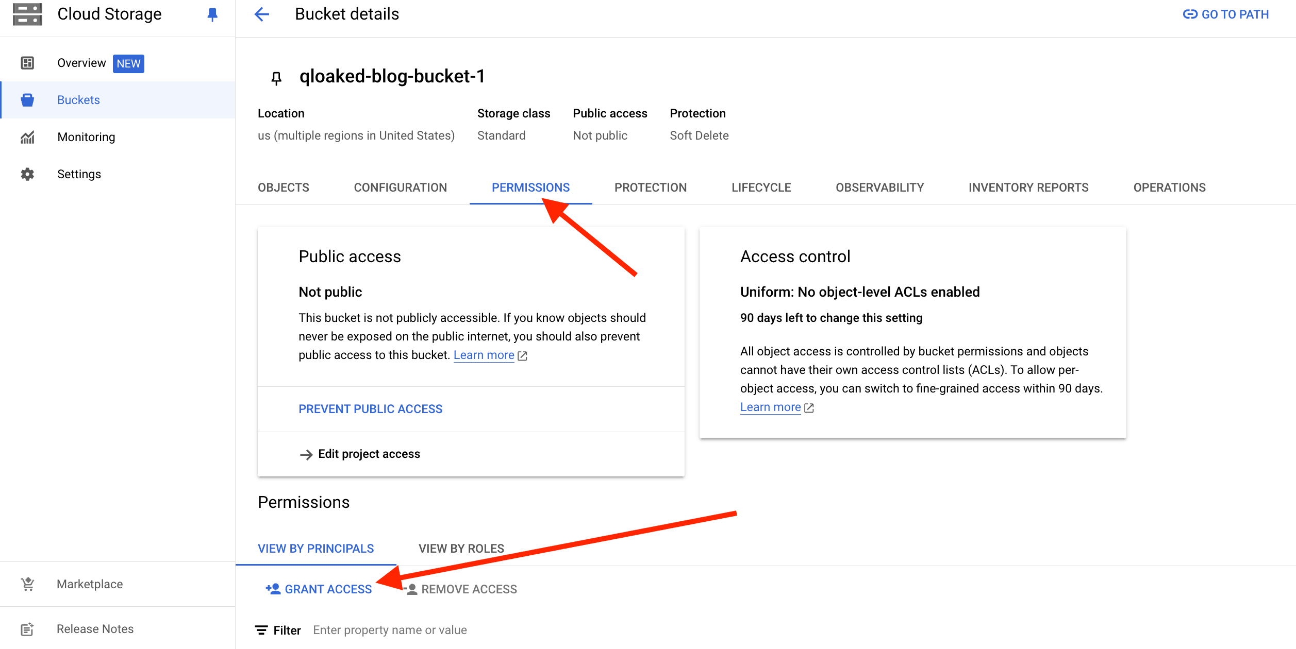Click Grant Access button

(319, 589)
